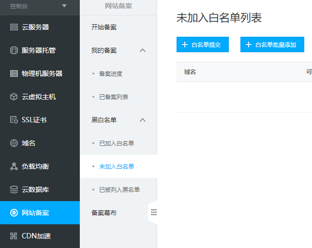Open 开始备案 link in side menu

[104, 27]
